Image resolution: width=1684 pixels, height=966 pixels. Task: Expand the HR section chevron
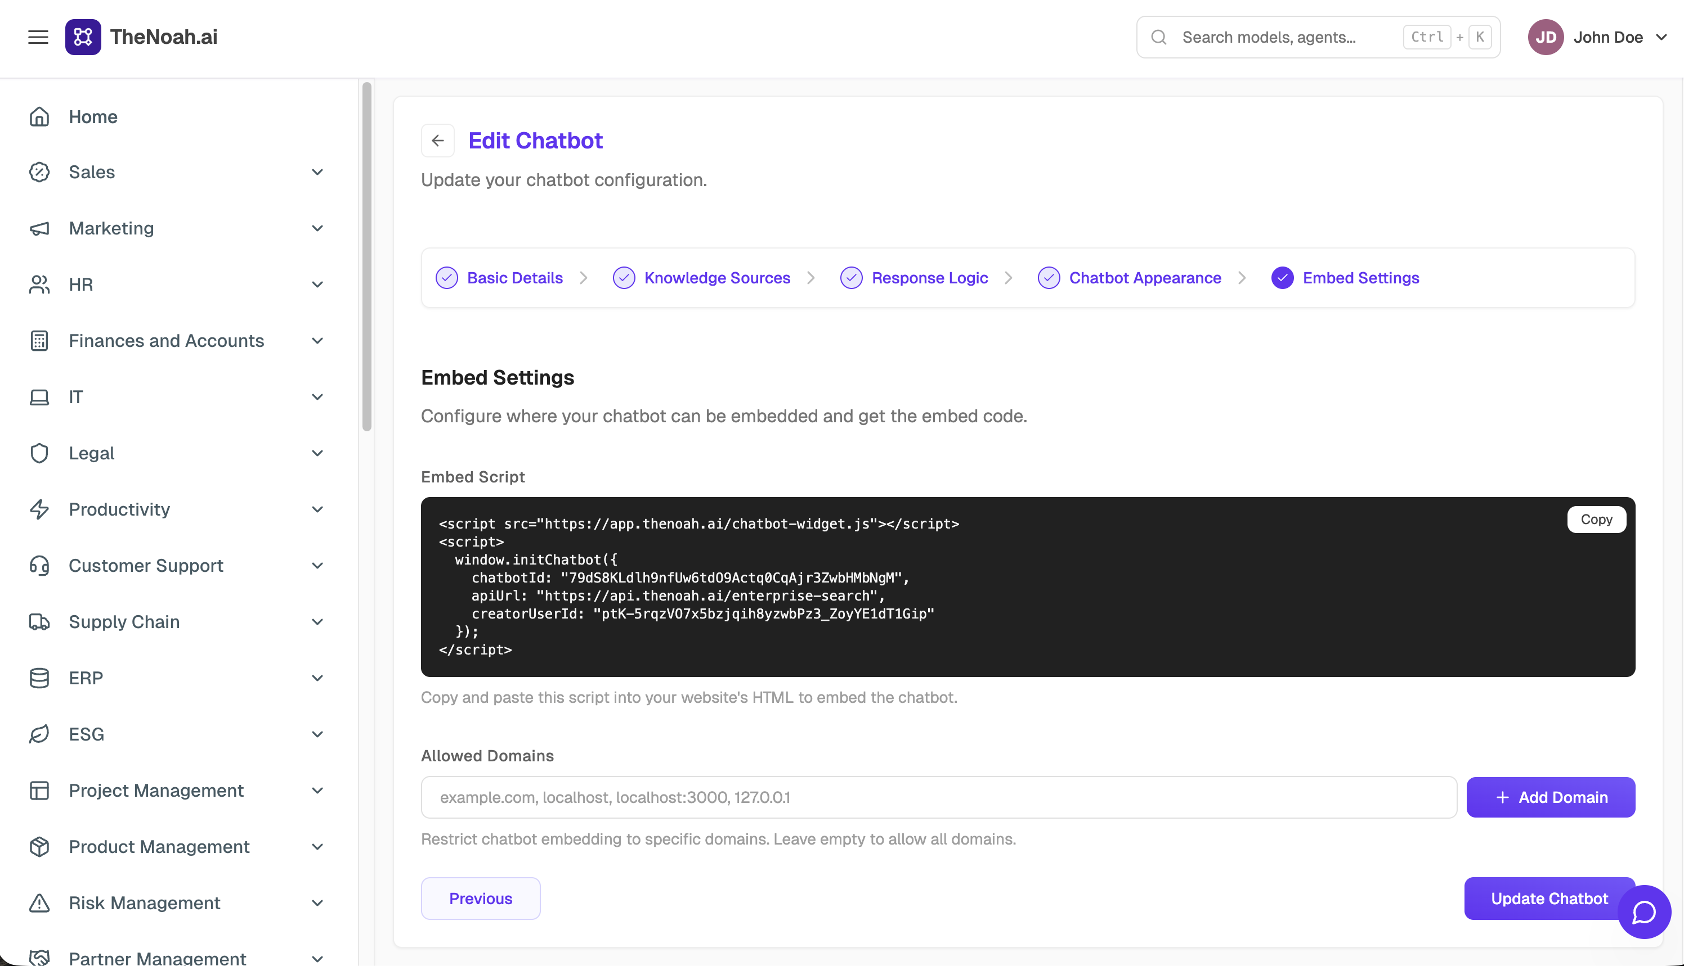pyautogui.click(x=317, y=285)
